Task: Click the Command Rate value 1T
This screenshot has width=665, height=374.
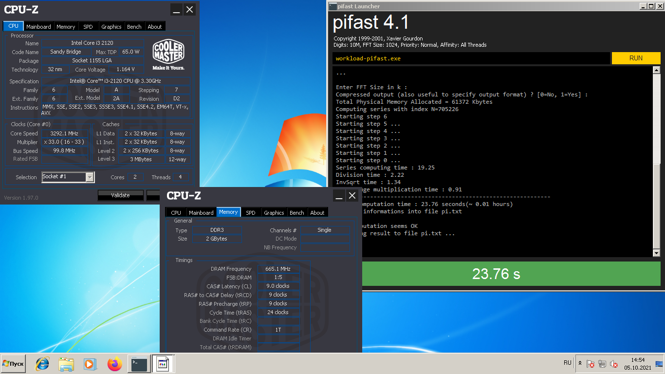Action: click(x=278, y=330)
